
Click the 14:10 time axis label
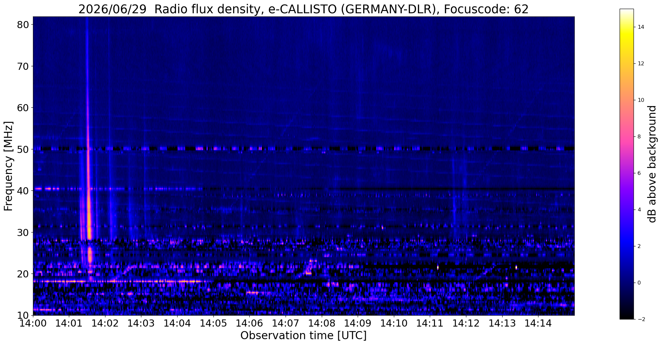point(394,323)
